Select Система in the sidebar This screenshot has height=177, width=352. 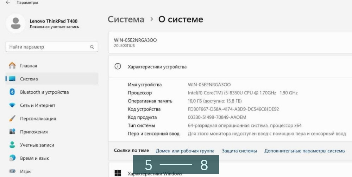[x=52, y=79]
